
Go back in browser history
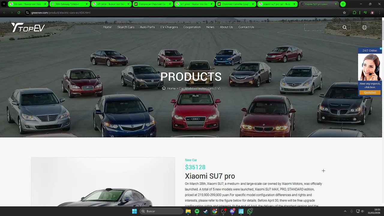4,13
